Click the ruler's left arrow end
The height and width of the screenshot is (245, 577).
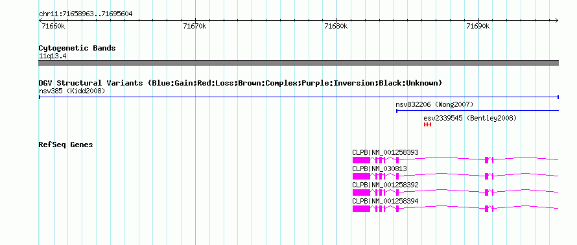coord(40,20)
